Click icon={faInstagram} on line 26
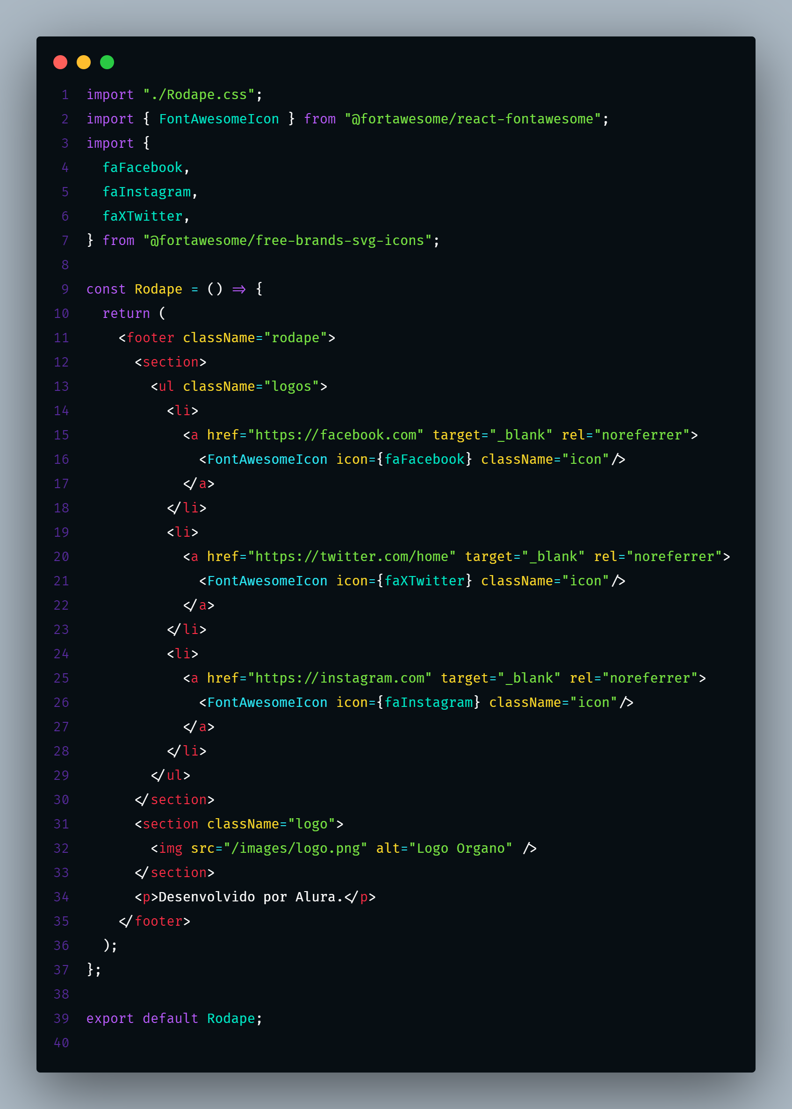The height and width of the screenshot is (1109, 792). (408, 702)
